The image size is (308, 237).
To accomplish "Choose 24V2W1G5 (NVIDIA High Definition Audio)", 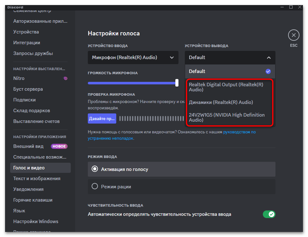I will (x=230, y=117).
